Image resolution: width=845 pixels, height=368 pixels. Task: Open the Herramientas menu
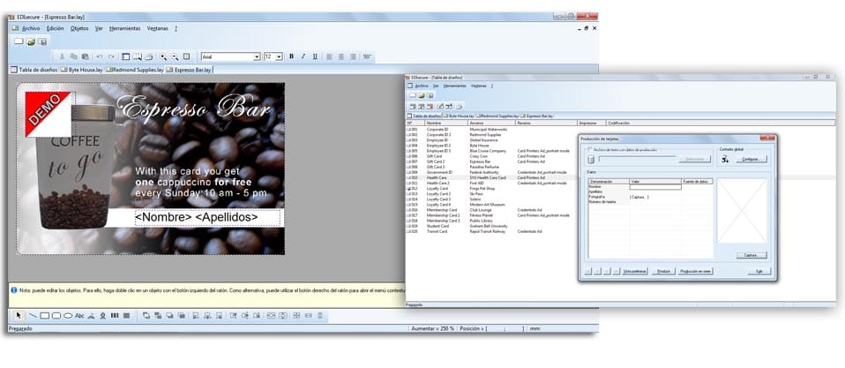pyautogui.click(x=123, y=28)
